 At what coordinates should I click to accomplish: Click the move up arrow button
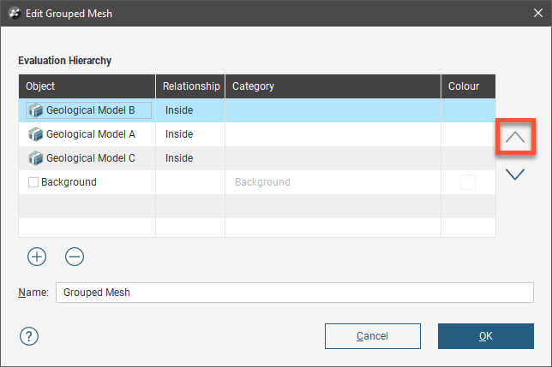coord(515,138)
